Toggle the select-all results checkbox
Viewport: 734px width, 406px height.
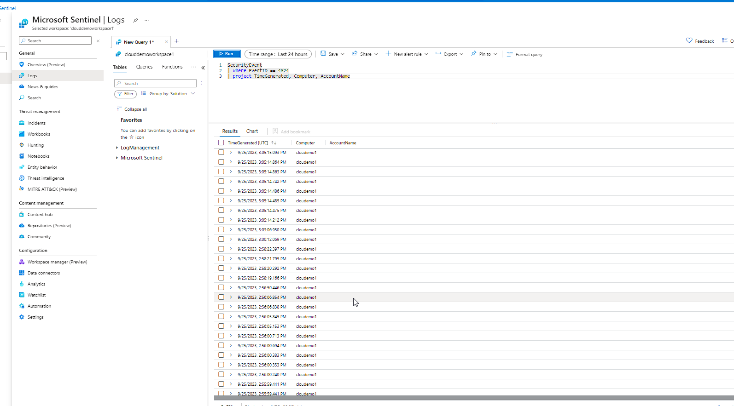(221, 143)
